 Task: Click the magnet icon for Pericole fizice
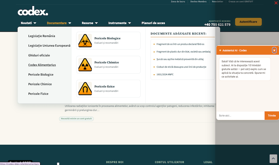(85, 89)
